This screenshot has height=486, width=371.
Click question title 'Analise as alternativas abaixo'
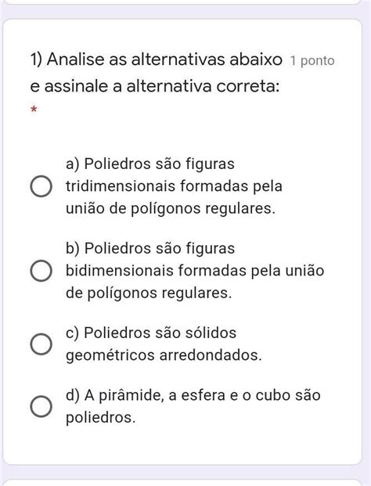164,59
